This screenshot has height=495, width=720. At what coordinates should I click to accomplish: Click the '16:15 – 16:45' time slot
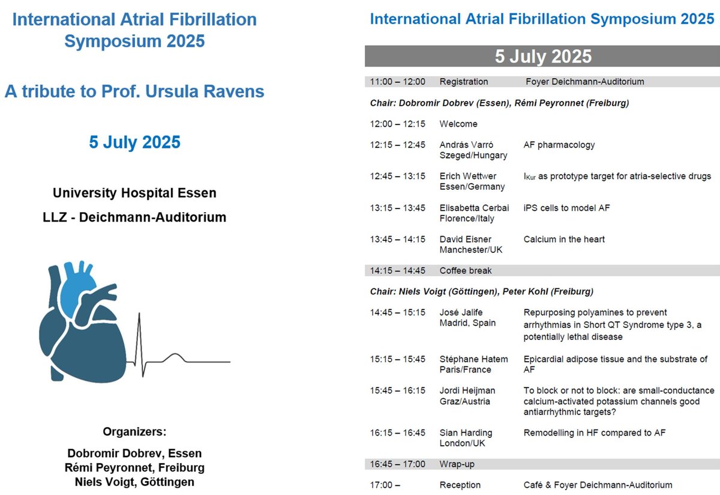pos(397,433)
